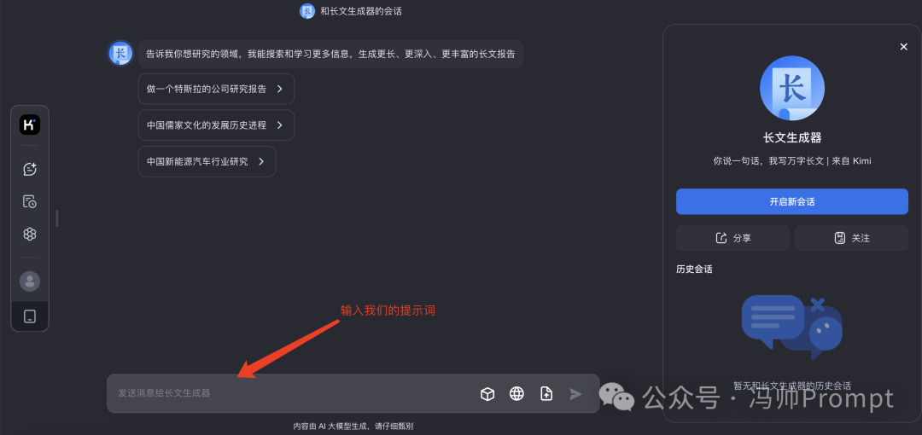This screenshot has width=922, height=435.
Task: Click the 分享 button
Action: [x=732, y=238]
